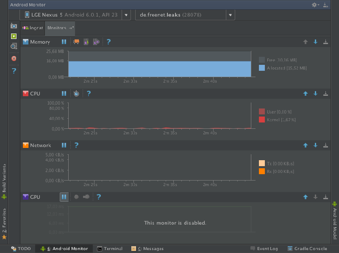
Task: Open the Messages tool window
Action: pyautogui.click(x=147, y=249)
